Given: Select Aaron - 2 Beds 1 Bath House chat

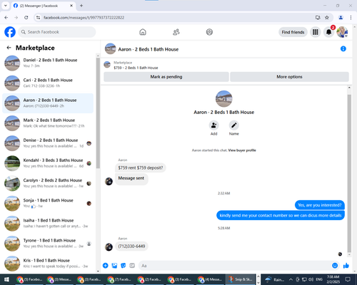Looking at the screenshot, I should coord(48,103).
